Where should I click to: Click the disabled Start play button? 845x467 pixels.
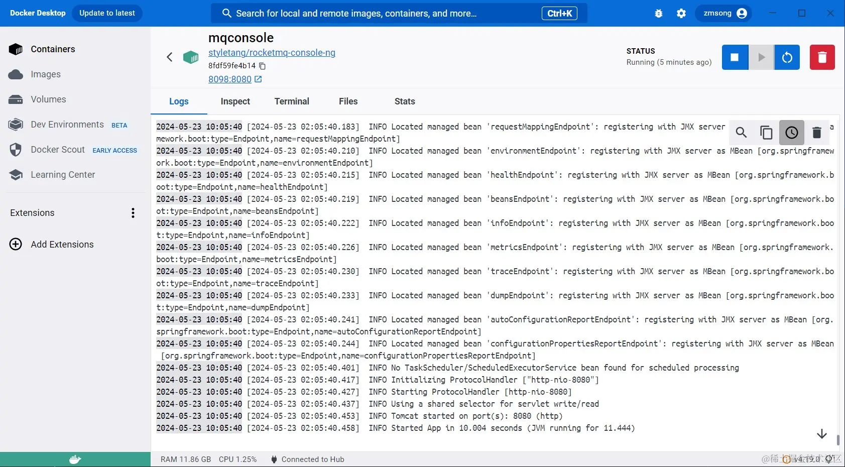(761, 57)
